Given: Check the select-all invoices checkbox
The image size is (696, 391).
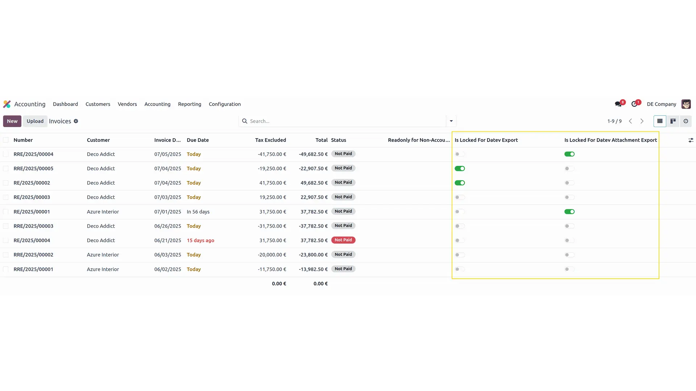Looking at the screenshot, I should (5, 140).
